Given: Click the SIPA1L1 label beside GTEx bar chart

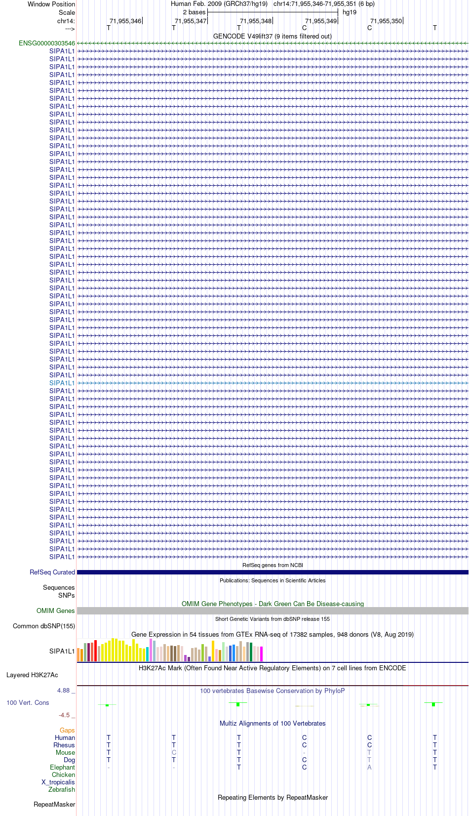Looking at the screenshot, I should pyautogui.click(x=62, y=652).
